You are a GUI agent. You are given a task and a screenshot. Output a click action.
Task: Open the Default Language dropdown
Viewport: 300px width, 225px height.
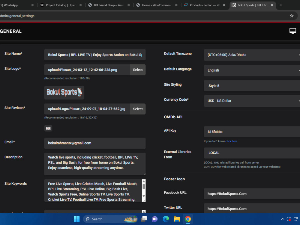click(252, 70)
